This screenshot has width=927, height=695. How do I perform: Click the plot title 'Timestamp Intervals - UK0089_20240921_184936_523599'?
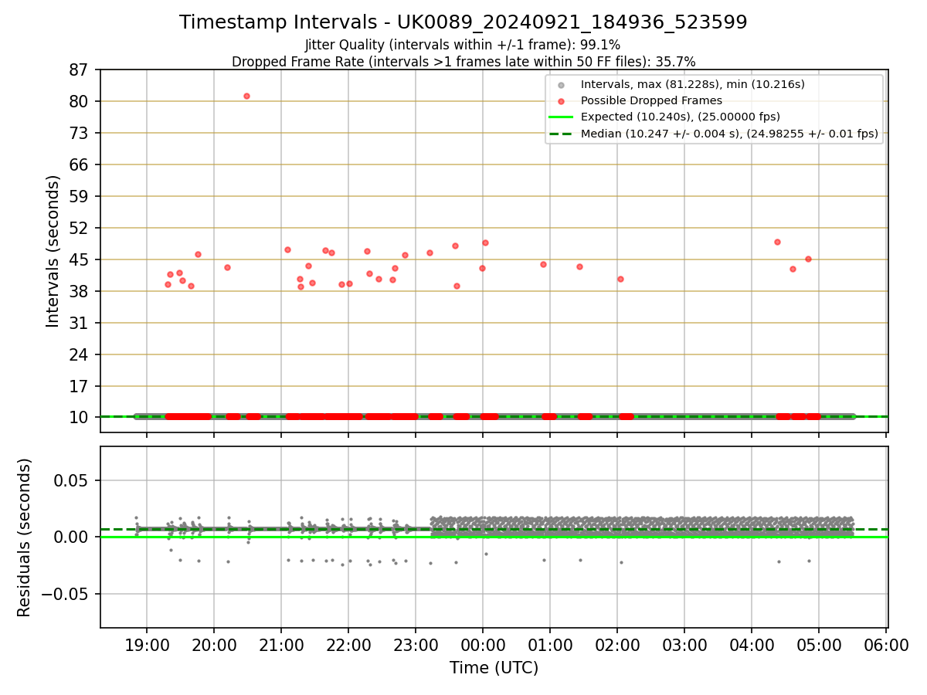(x=463, y=22)
